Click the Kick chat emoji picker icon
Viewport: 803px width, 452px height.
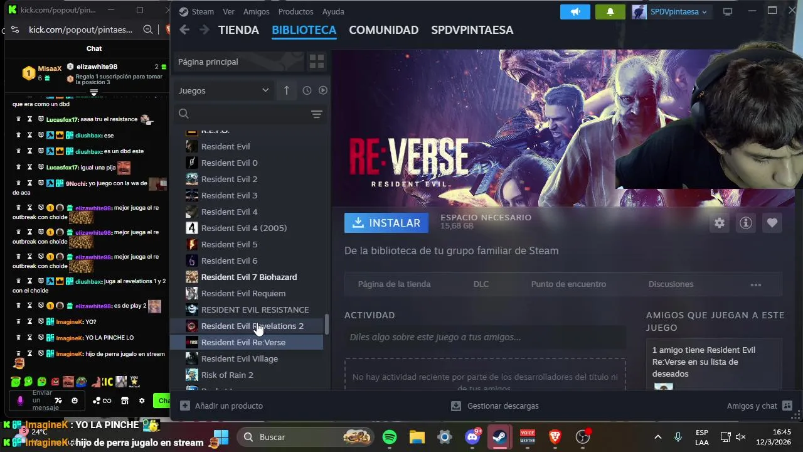click(x=75, y=401)
